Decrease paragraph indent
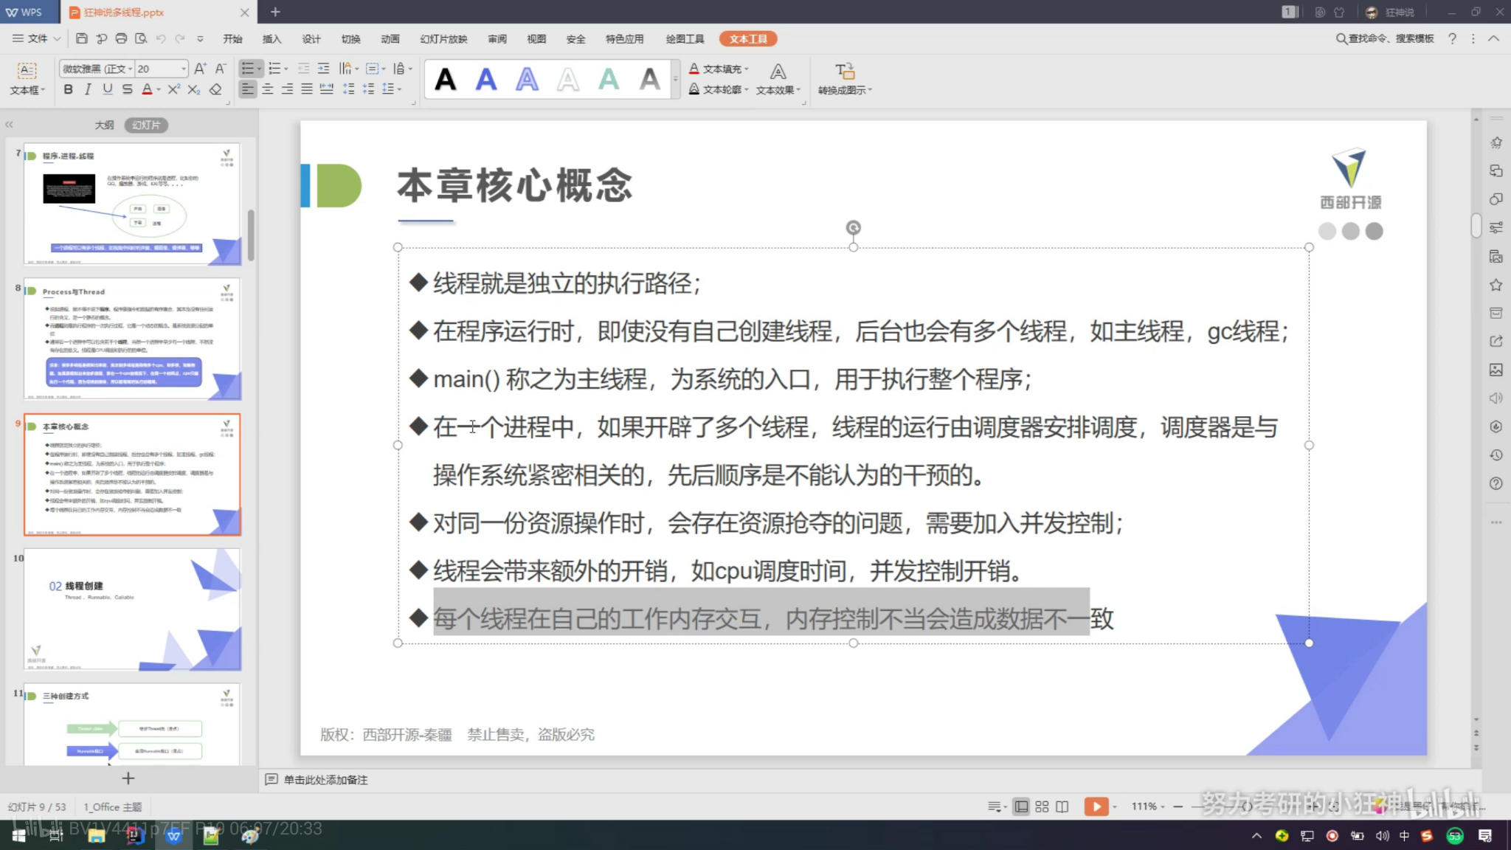1511x850 pixels. point(303,69)
